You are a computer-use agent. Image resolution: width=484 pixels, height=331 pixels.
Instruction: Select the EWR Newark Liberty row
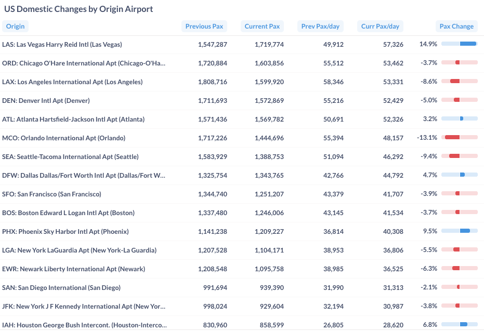click(x=73, y=269)
